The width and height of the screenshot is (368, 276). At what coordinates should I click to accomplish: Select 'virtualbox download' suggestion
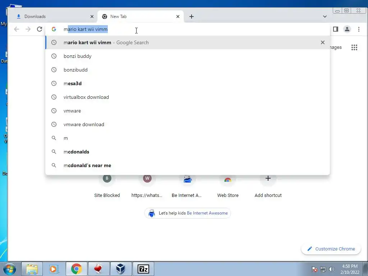[x=188, y=97]
